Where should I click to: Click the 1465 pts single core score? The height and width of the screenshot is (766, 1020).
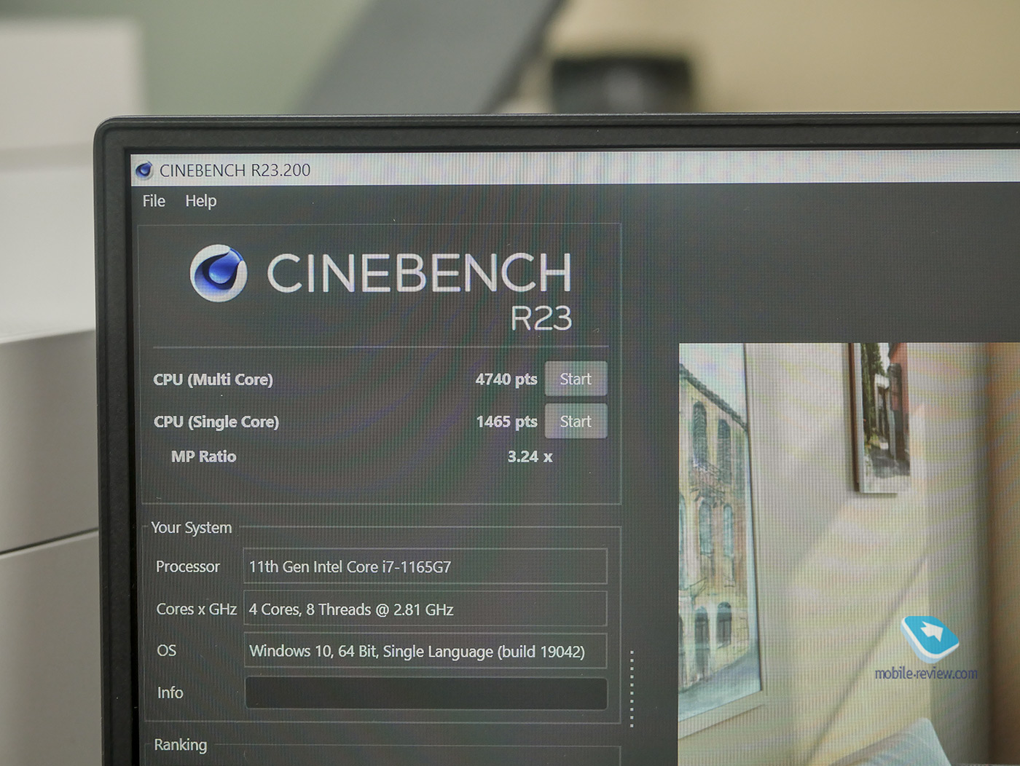coord(506,422)
